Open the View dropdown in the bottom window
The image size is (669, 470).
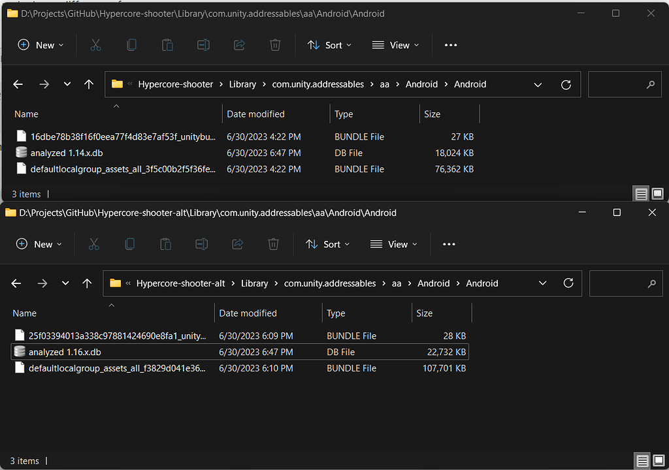tap(393, 244)
